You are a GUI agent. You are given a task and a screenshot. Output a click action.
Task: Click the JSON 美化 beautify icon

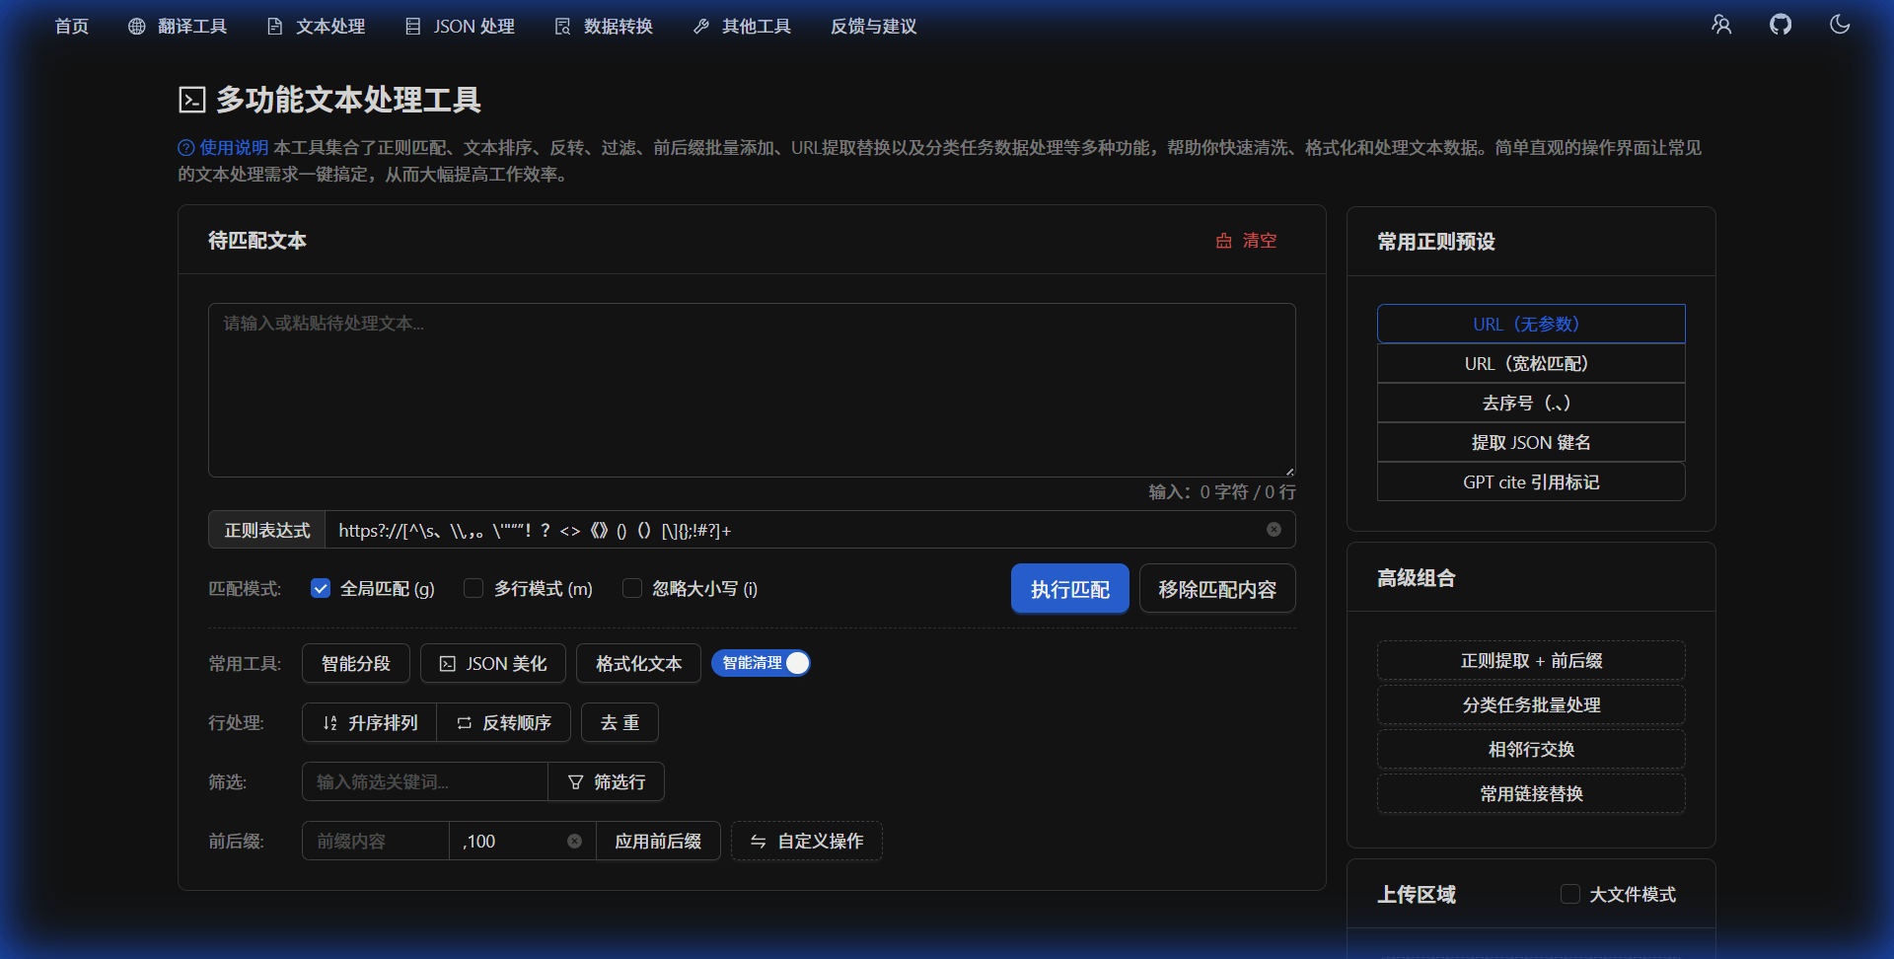pyautogui.click(x=446, y=663)
